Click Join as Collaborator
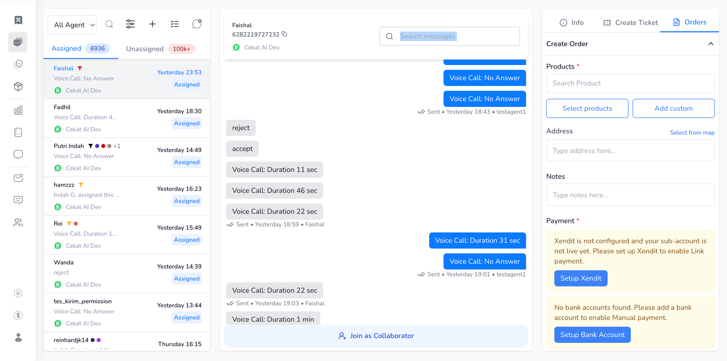This screenshot has width=727, height=361. (x=376, y=336)
